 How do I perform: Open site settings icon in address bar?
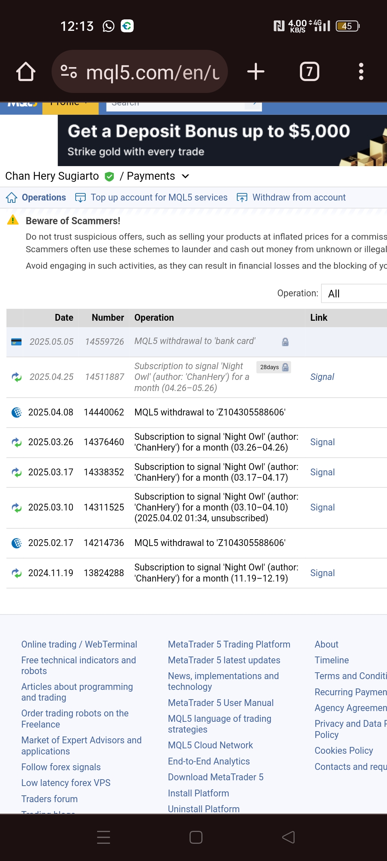tap(69, 71)
